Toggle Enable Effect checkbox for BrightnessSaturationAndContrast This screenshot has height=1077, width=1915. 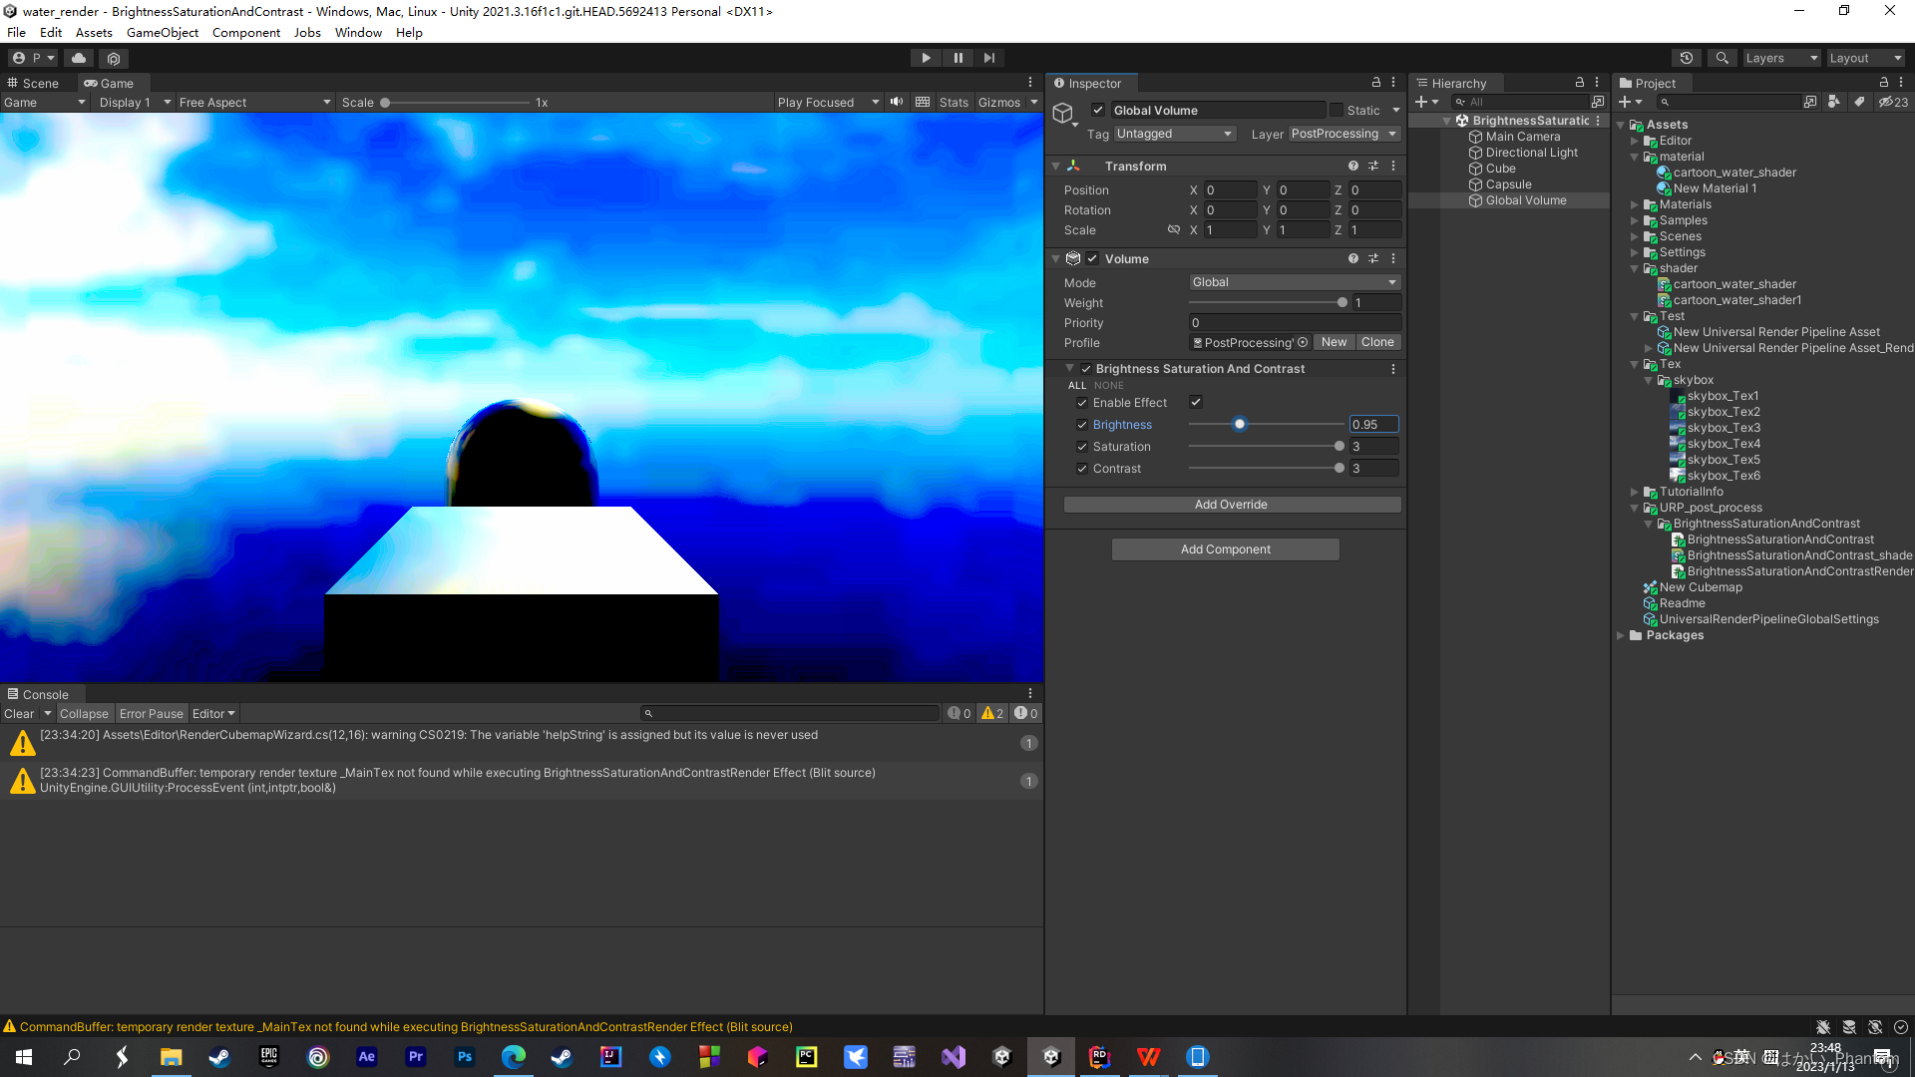tap(1196, 403)
